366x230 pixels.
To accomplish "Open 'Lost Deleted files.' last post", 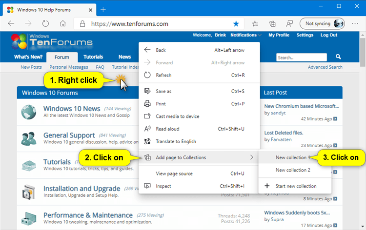I will click(284, 133).
